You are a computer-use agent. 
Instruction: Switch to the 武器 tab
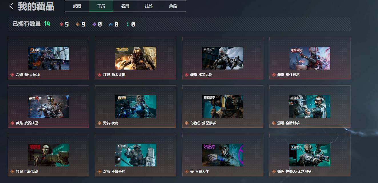pyautogui.click(x=77, y=6)
